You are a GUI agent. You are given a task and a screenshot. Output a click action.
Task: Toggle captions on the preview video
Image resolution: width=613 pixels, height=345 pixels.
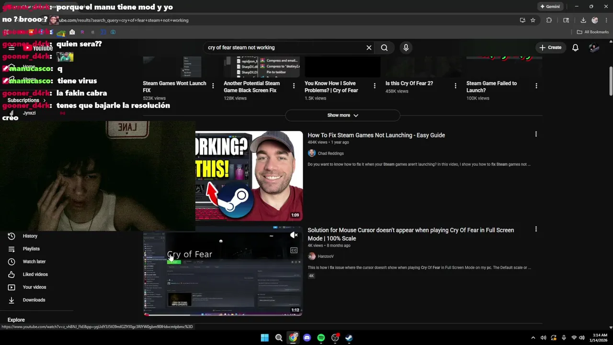pos(294,250)
